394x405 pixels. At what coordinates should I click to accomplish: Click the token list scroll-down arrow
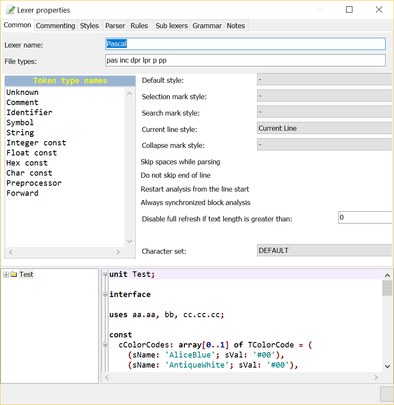[129, 241]
